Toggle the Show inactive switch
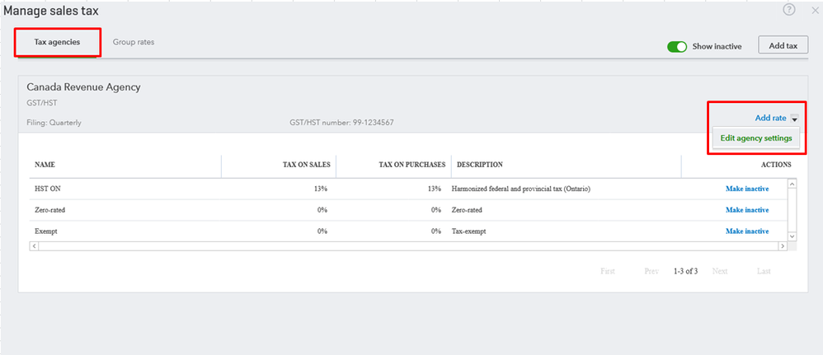The height and width of the screenshot is (355, 823). [x=677, y=46]
